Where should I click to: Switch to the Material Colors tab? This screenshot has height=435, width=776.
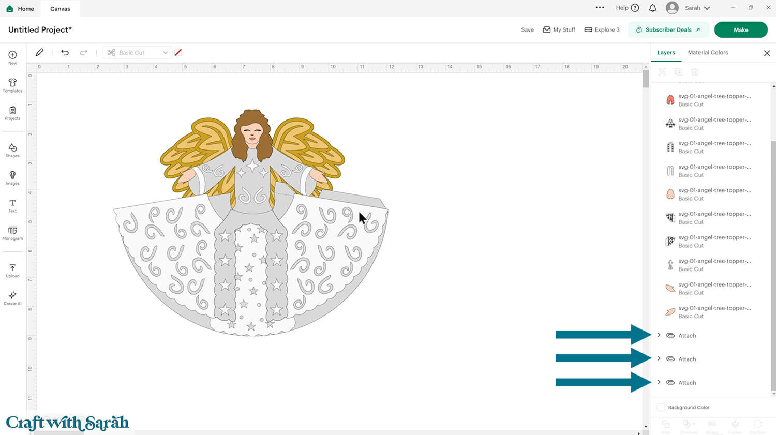coord(708,52)
